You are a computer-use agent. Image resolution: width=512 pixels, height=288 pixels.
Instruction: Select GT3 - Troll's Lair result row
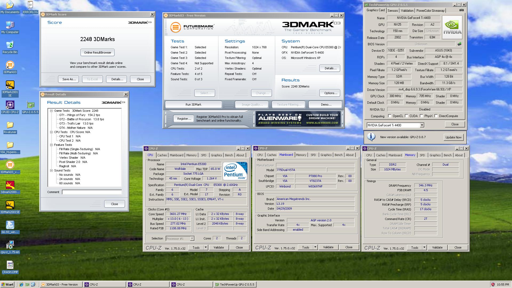76,123
